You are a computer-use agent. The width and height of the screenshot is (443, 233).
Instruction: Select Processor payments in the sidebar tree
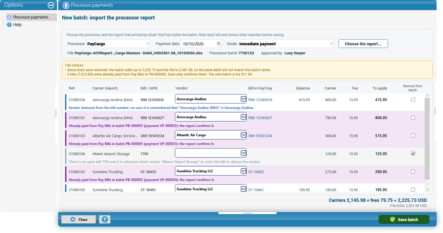(x=31, y=17)
